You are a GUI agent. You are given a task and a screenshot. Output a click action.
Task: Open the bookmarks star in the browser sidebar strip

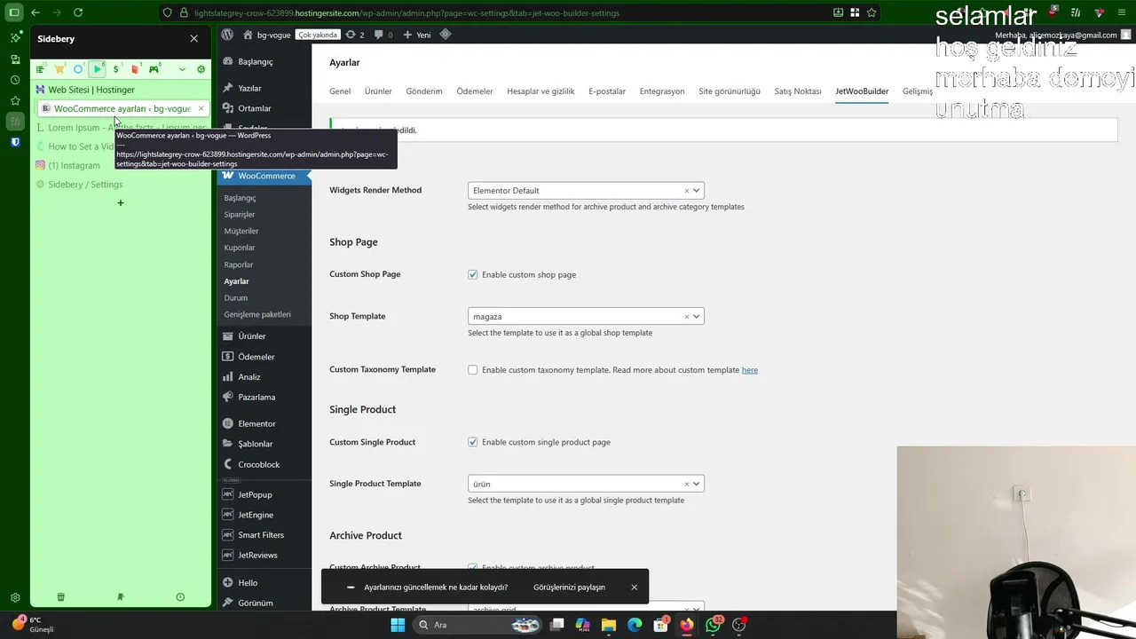coord(15,100)
